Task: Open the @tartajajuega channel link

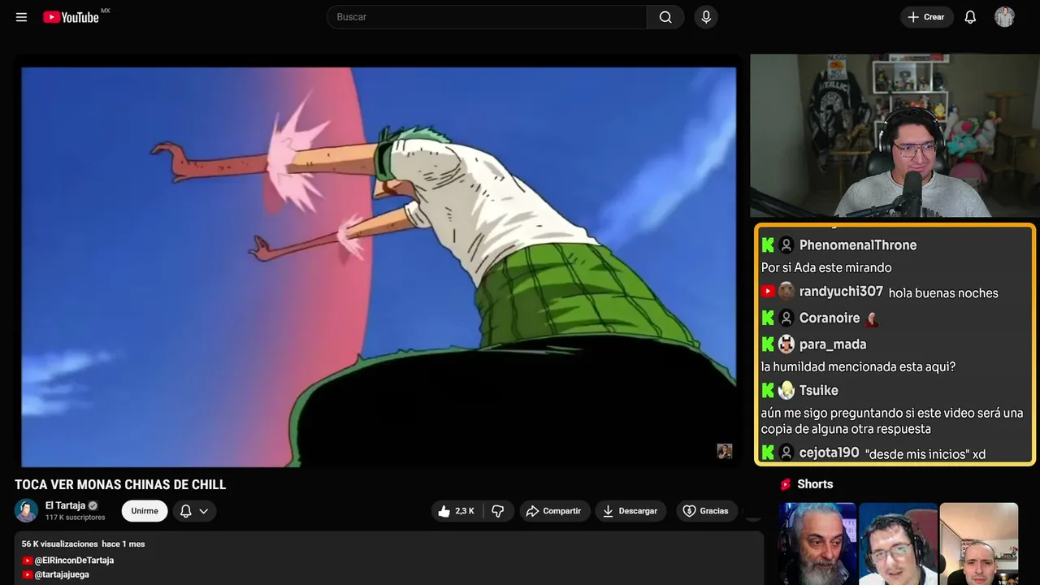Action: (62, 574)
